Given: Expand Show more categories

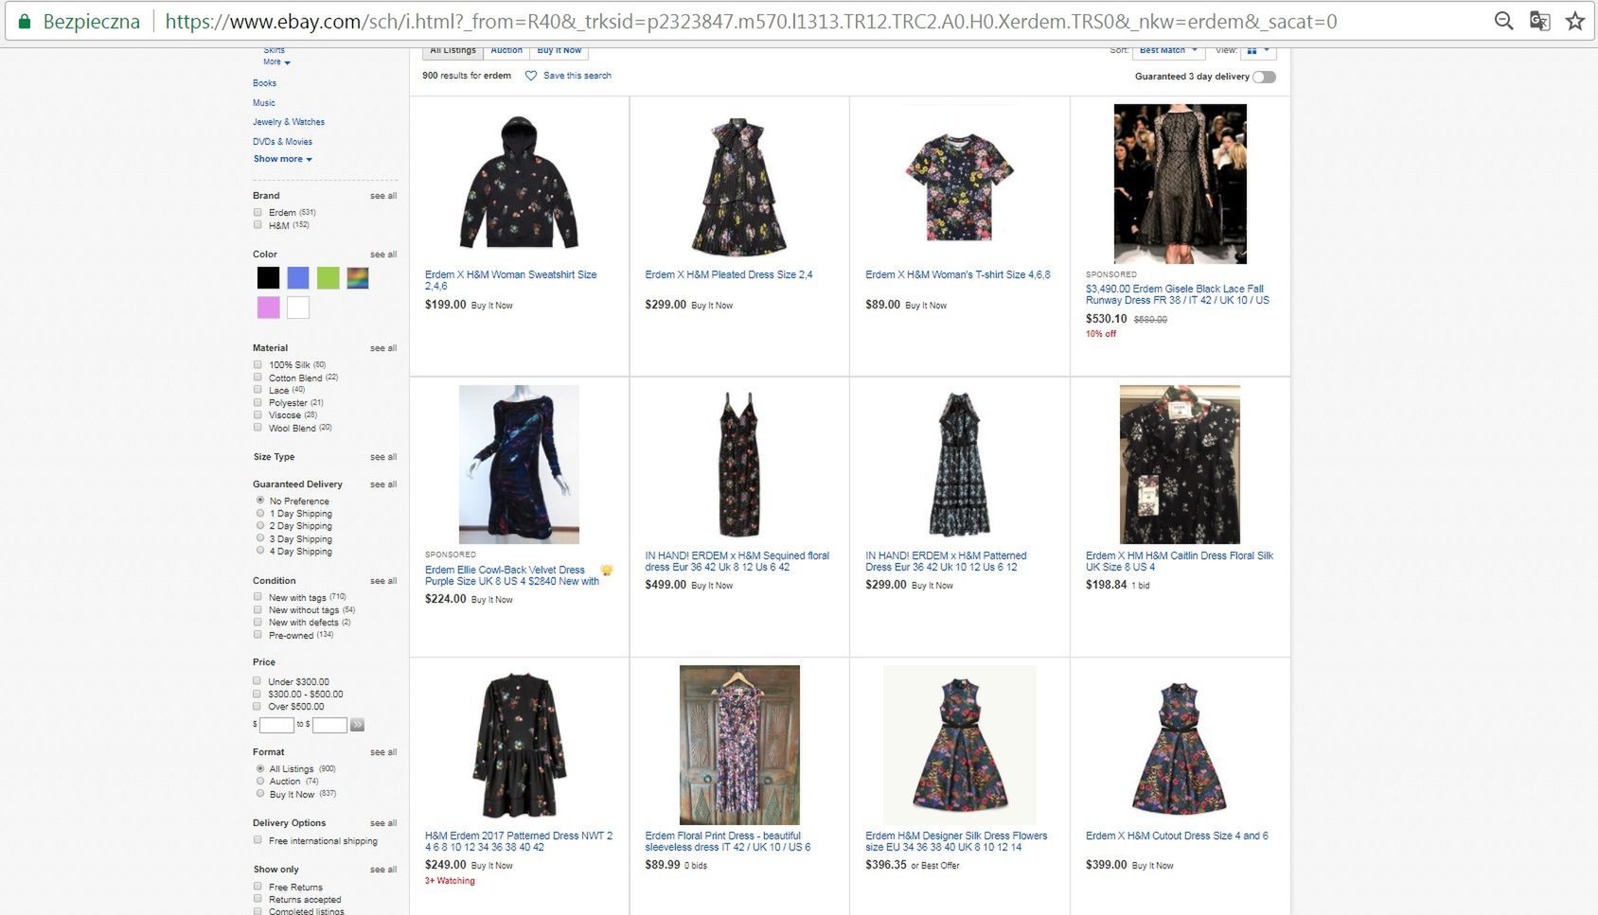Looking at the screenshot, I should [282, 159].
